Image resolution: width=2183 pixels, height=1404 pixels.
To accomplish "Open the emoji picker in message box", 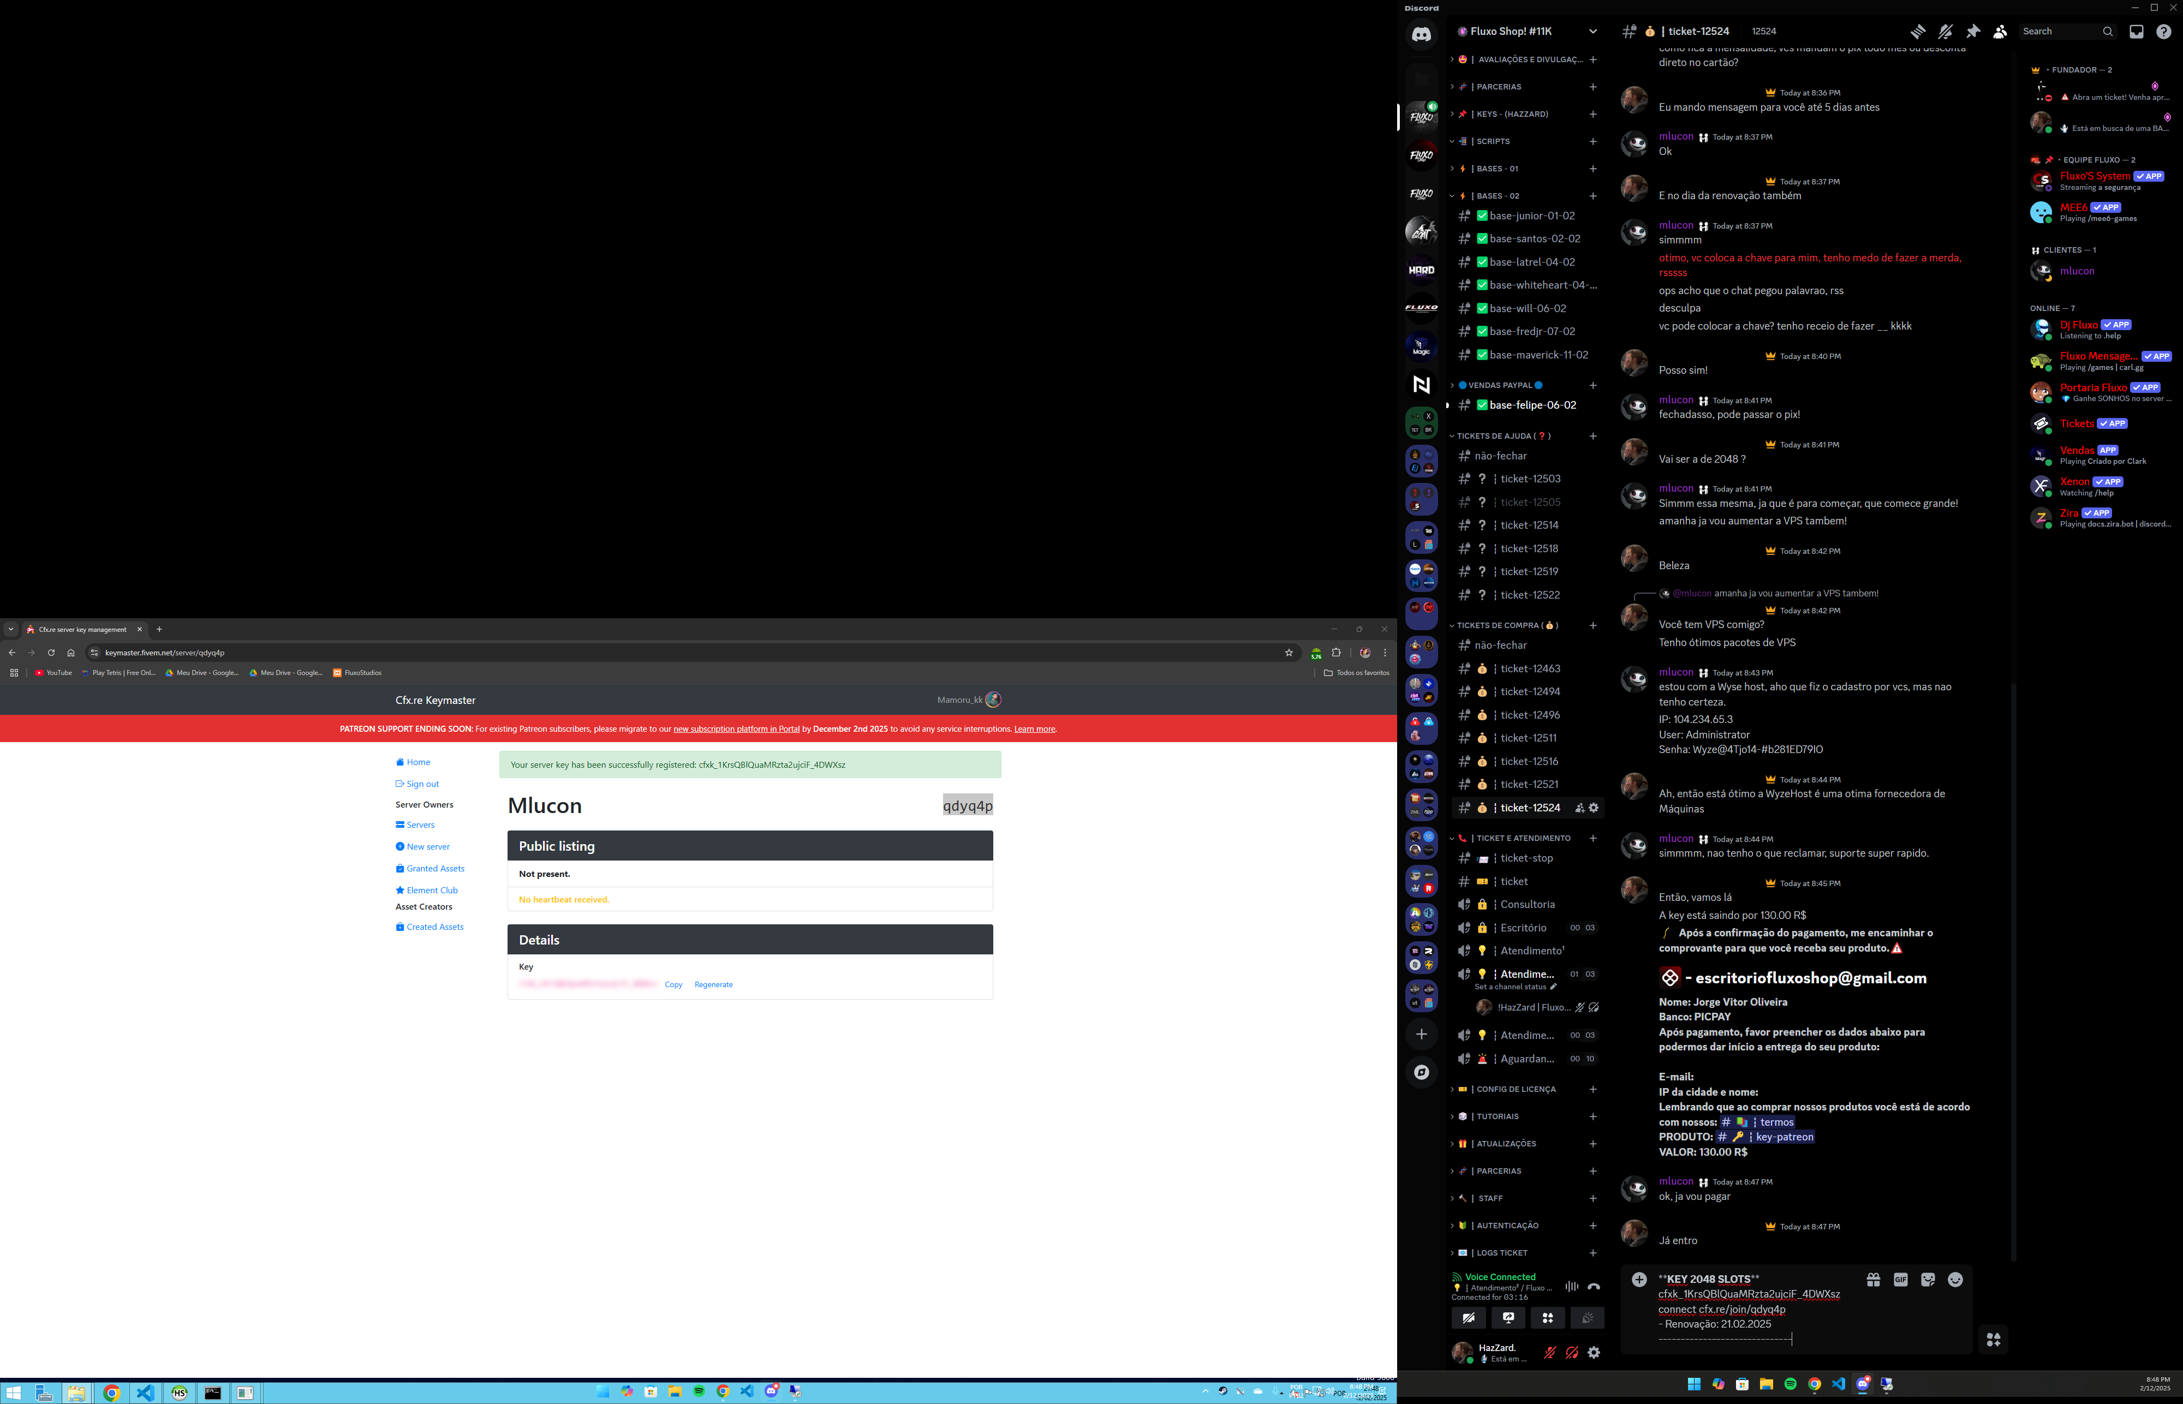I will 1955,1280.
